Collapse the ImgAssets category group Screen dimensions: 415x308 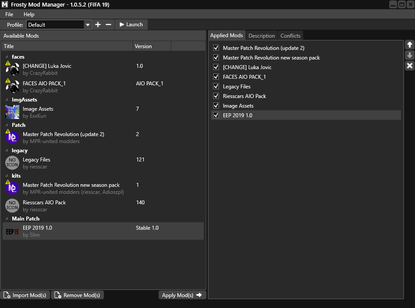[7, 99]
